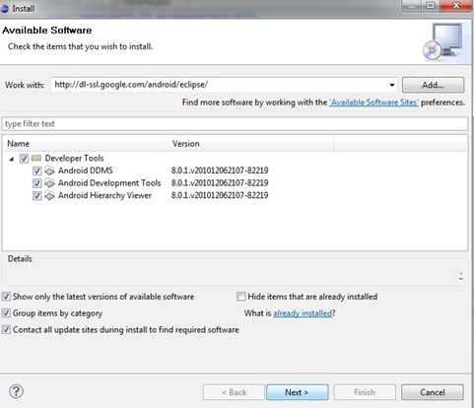This screenshot has width=474, height=408.
Task: Click the Android DDMS plugin icon
Action: [49, 170]
